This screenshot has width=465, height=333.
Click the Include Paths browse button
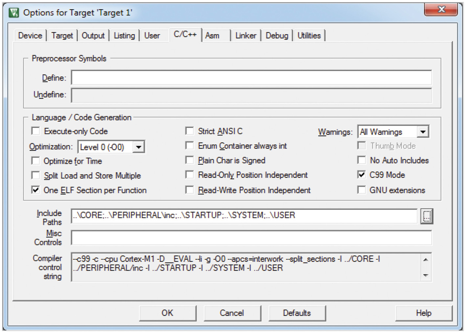(427, 216)
